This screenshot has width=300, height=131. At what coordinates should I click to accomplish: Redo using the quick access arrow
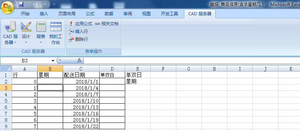coord(40,4)
